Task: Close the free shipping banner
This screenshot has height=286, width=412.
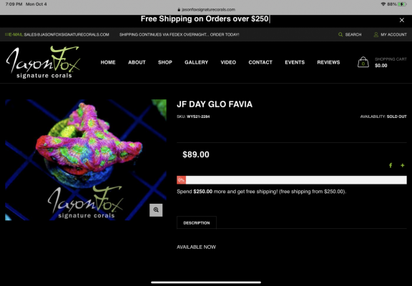Action: (402, 20)
